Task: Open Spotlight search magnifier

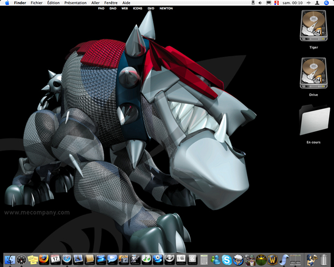Action: point(326,3)
